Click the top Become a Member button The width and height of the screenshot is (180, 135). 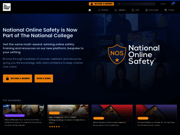click(101, 4)
